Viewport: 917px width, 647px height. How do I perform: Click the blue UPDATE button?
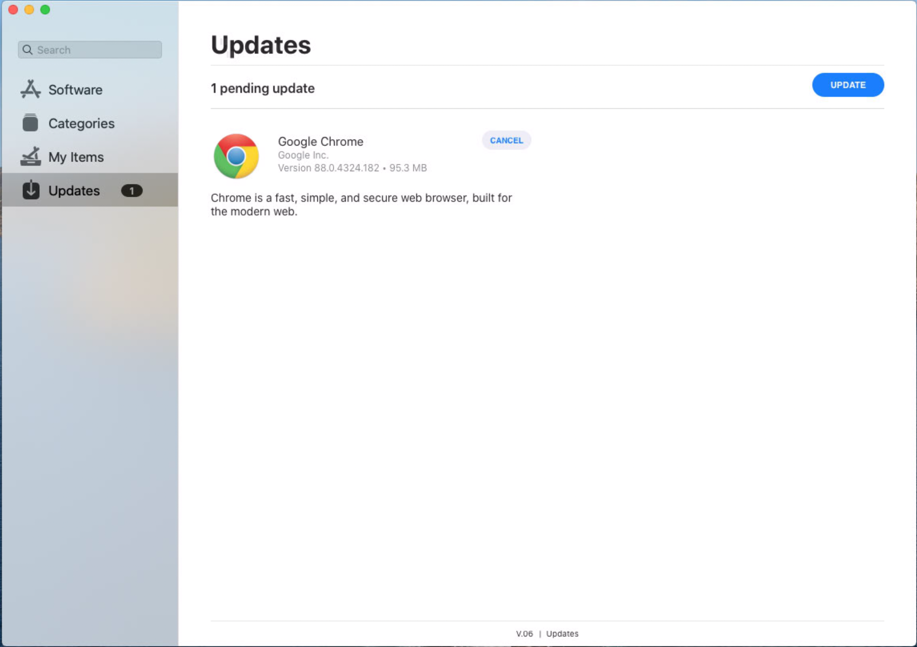pyautogui.click(x=848, y=85)
